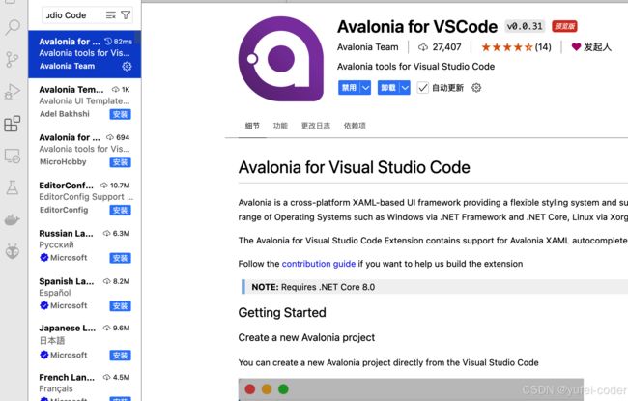Install the Spanish Language Pack
This screenshot has height=401, width=628.
tap(120, 306)
